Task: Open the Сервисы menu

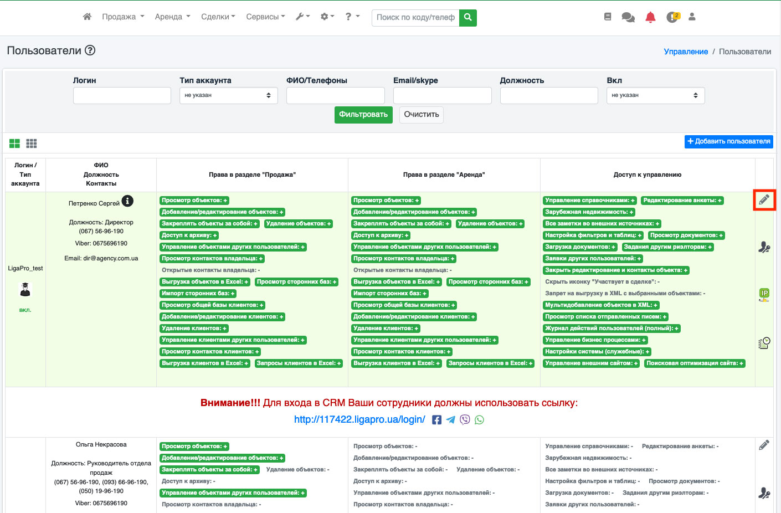Action: click(x=266, y=17)
